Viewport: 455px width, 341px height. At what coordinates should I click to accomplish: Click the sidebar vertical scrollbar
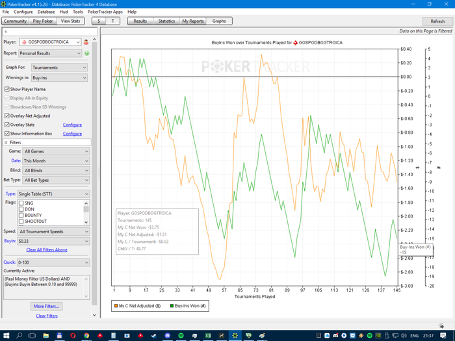click(94, 174)
